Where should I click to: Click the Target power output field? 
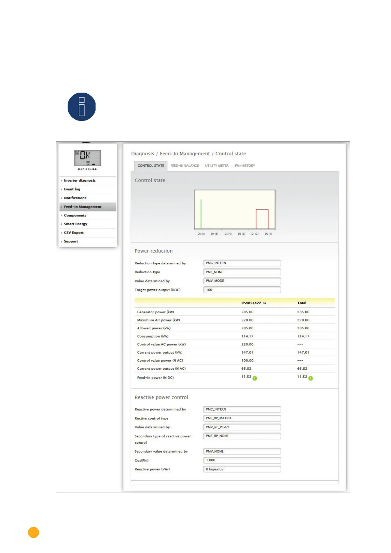click(x=242, y=290)
